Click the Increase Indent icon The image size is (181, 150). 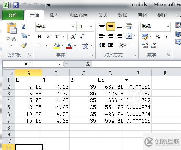110,45
